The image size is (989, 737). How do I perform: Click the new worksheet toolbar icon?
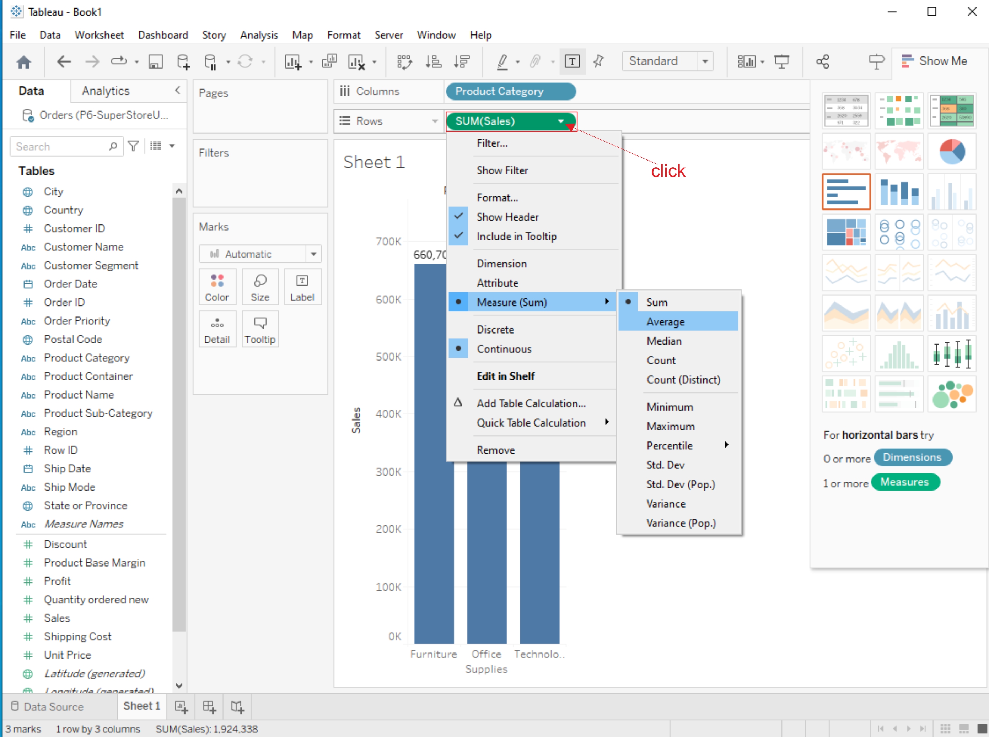point(293,61)
